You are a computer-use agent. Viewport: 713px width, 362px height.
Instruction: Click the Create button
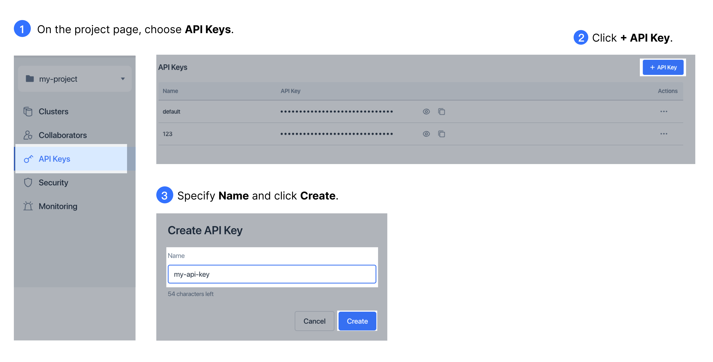click(x=357, y=321)
